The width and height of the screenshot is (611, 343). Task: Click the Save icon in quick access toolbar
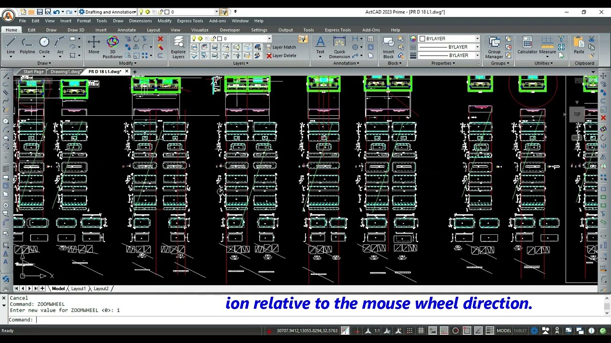pyautogui.click(x=40, y=11)
